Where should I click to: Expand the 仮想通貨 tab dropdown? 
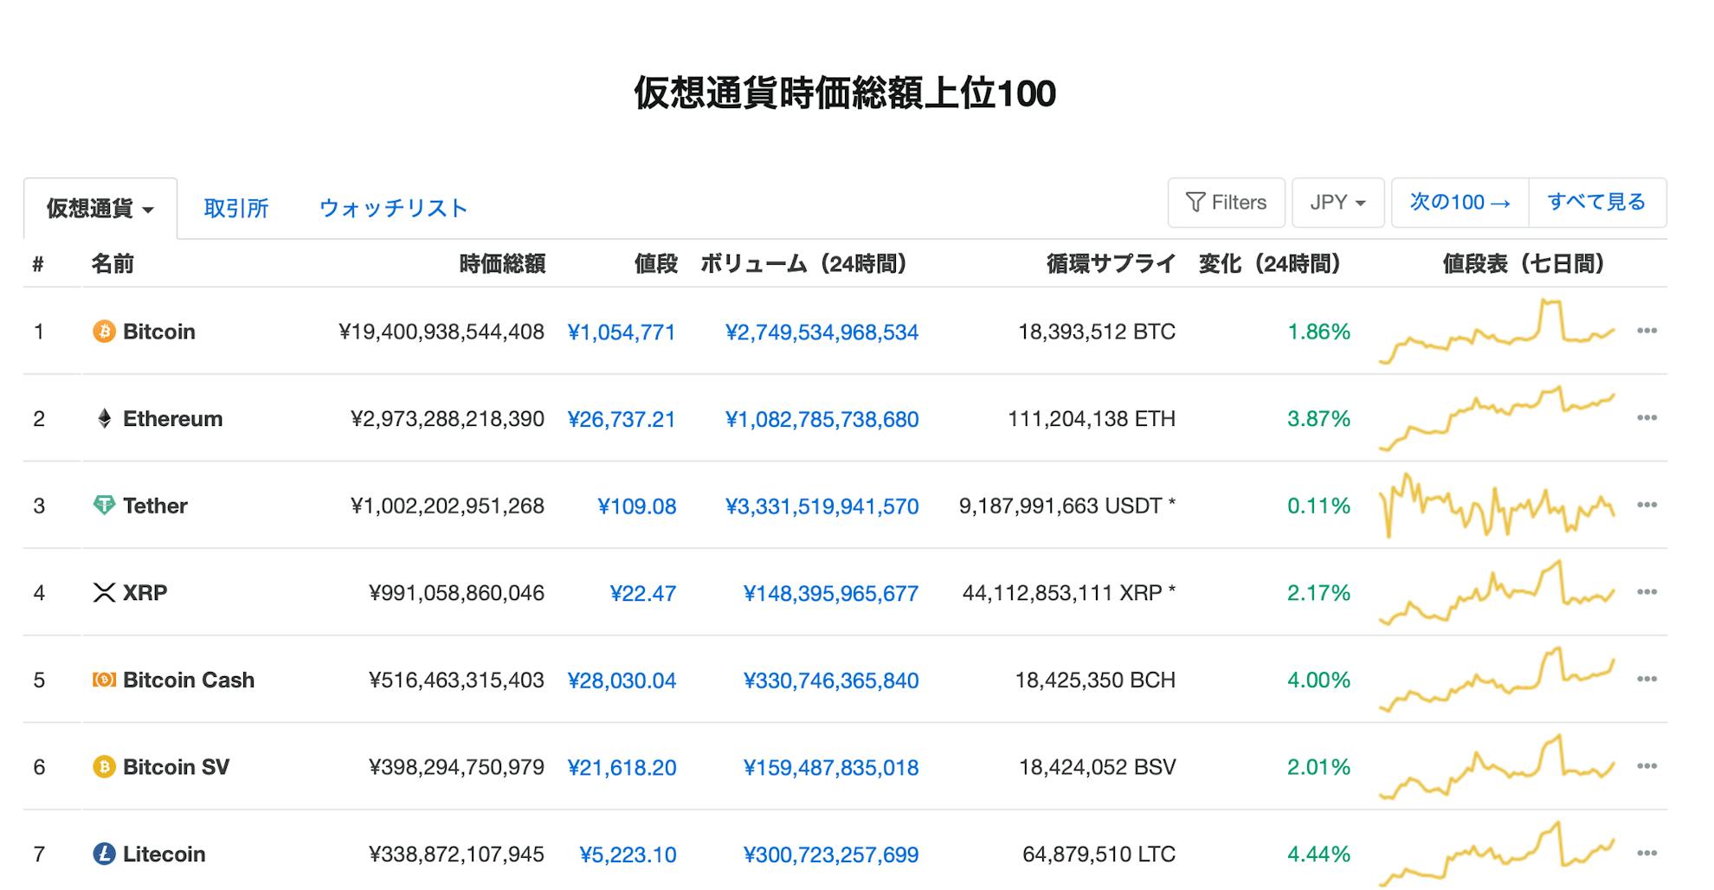pyautogui.click(x=100, y=209)
